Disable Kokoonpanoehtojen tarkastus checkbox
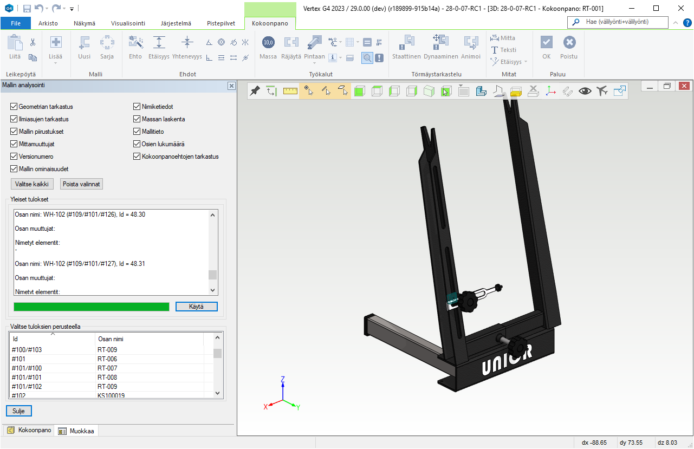 coord(137,157)
